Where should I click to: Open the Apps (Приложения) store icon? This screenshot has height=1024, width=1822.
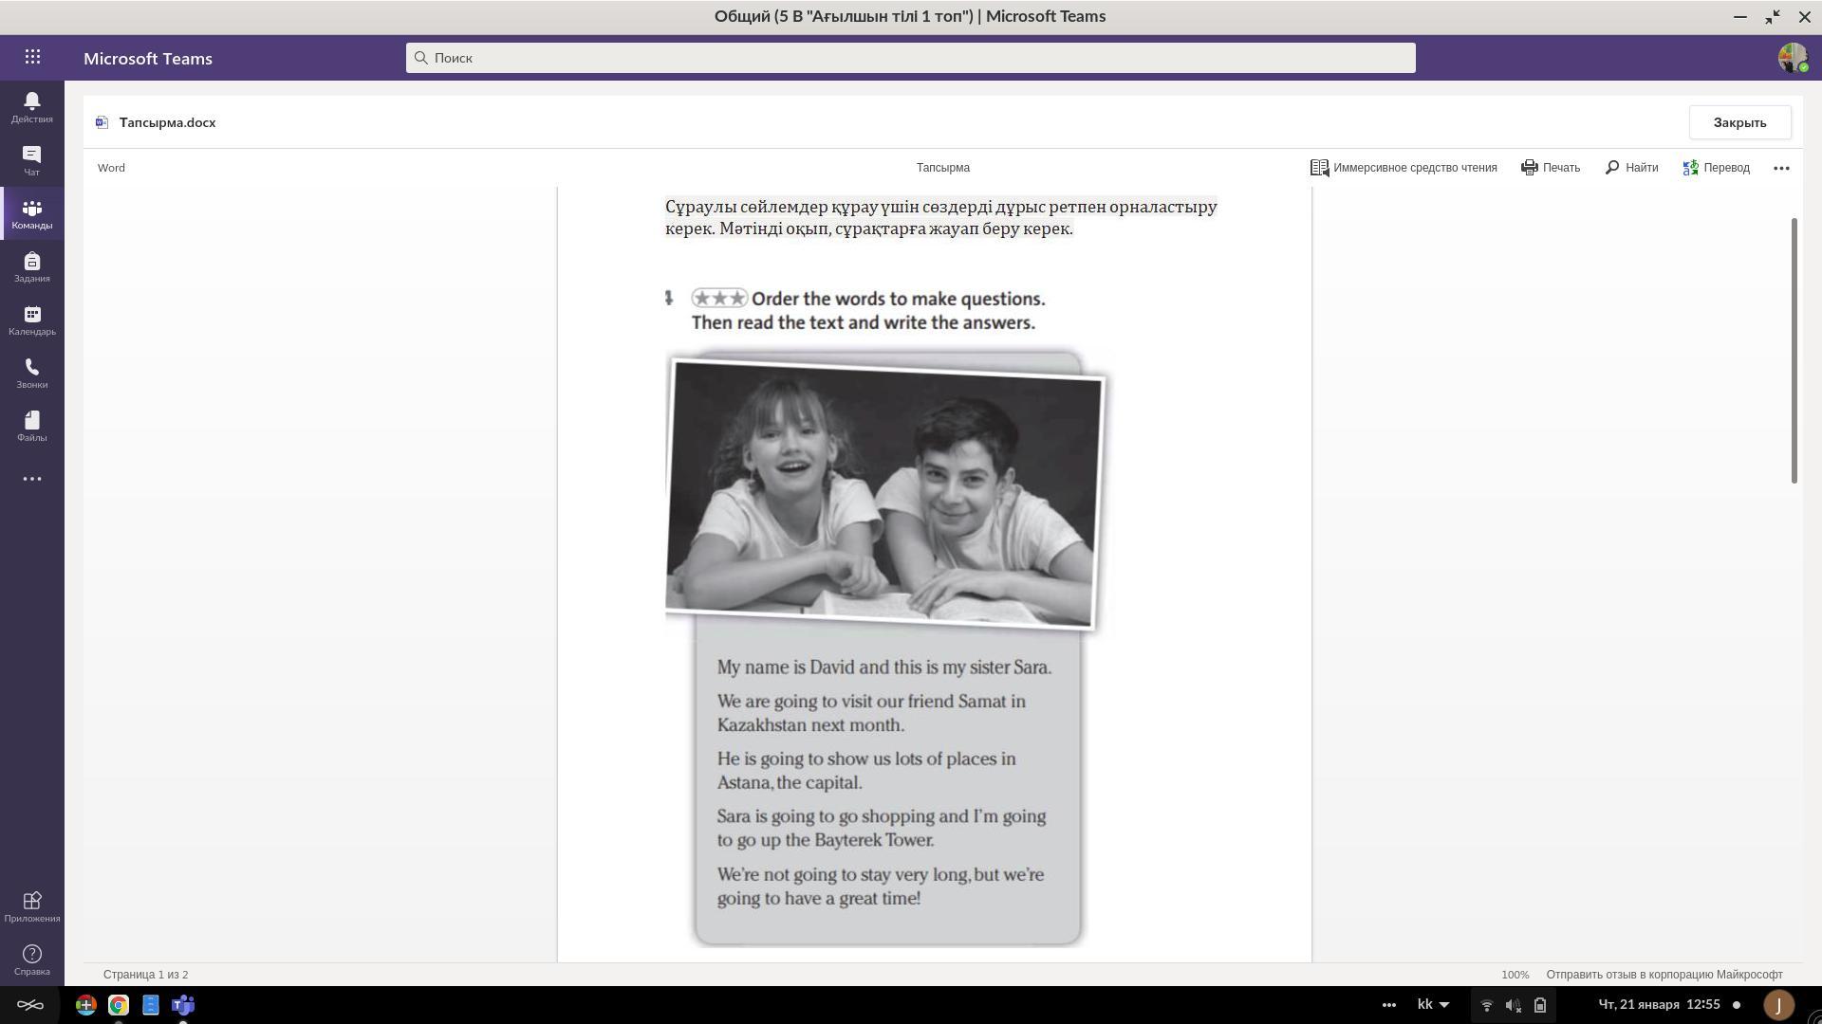(31, 906)
